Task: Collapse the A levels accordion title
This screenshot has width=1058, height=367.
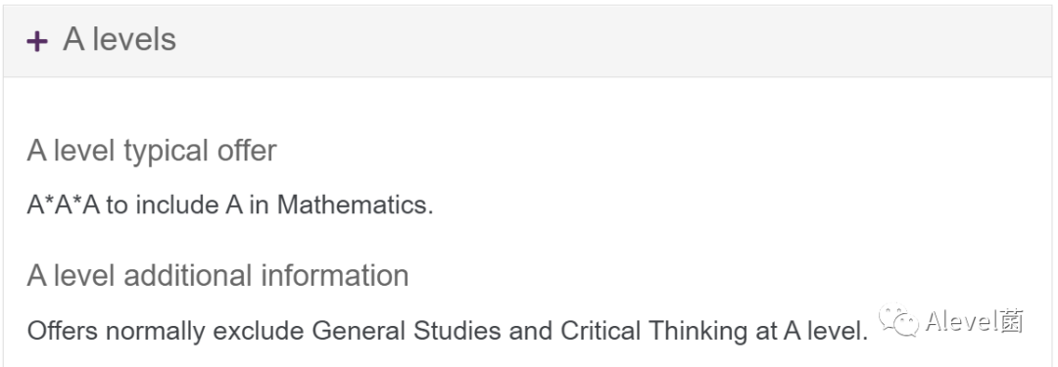Action: click(x=120, y=39)
